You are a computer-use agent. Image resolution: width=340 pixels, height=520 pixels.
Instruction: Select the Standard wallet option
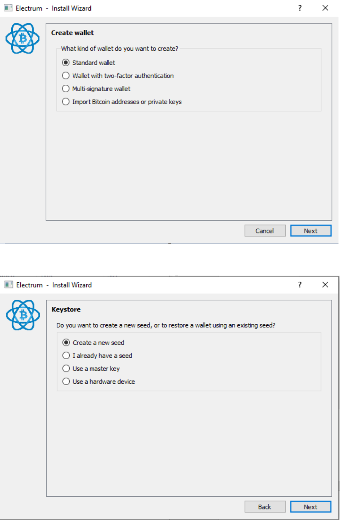tap(66, 63)
